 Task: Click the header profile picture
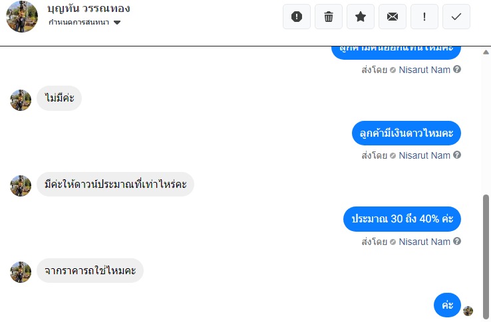click(22, 16)
